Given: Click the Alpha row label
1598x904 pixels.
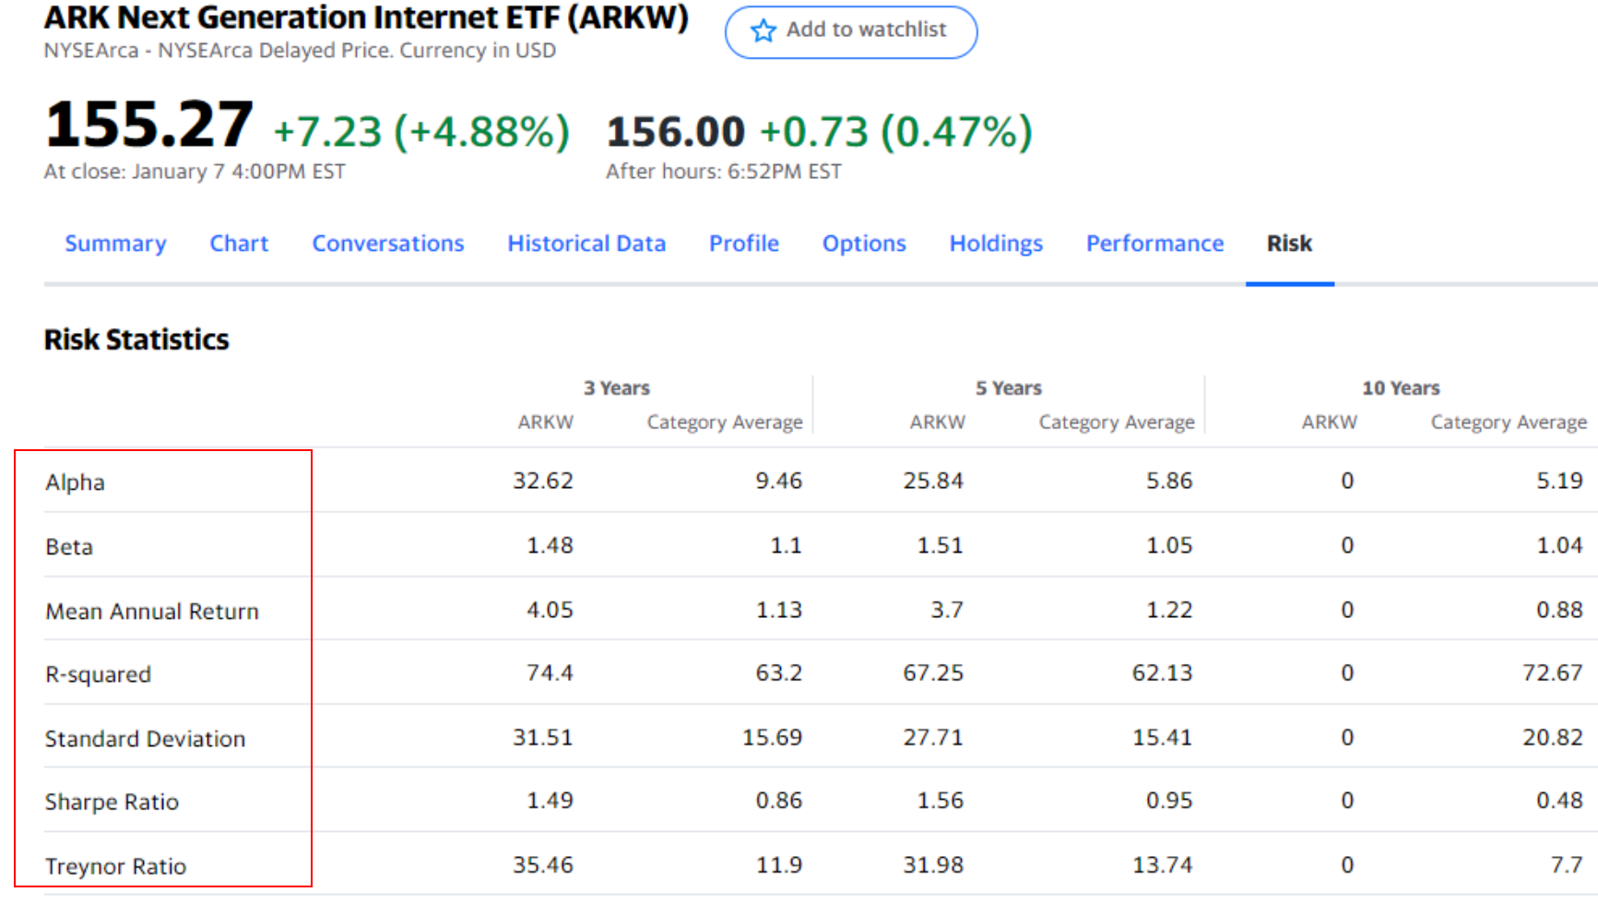Looking at the screenshot, I should tap(76, 482).
